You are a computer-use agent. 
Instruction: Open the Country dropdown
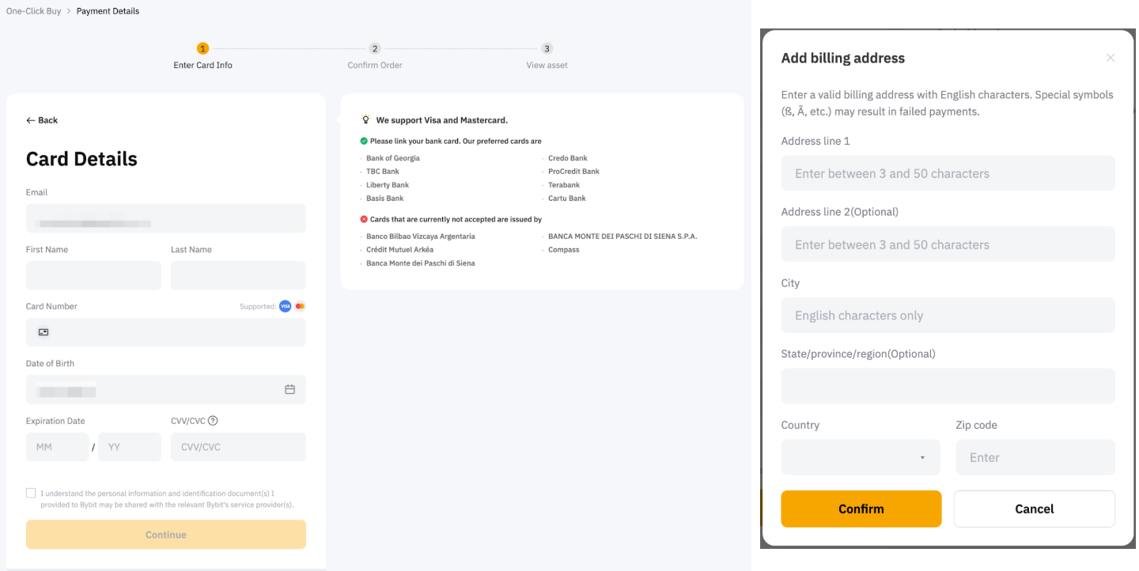coord(860,457)
